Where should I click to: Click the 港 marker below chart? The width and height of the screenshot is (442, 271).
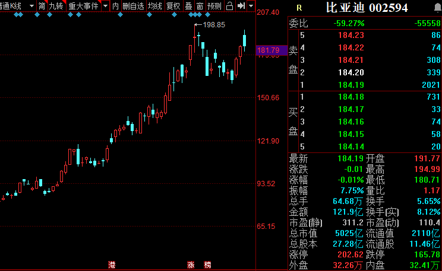[x=112, y=264]
